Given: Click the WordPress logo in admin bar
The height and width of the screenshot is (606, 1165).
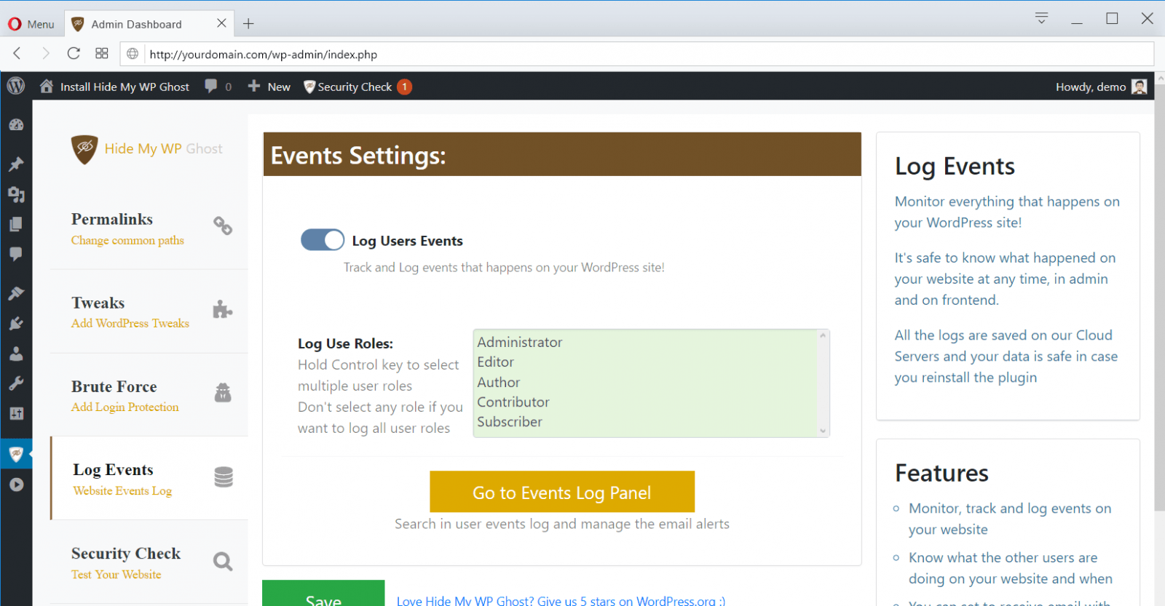Looking at the screenshot, I should pos(16,87).
